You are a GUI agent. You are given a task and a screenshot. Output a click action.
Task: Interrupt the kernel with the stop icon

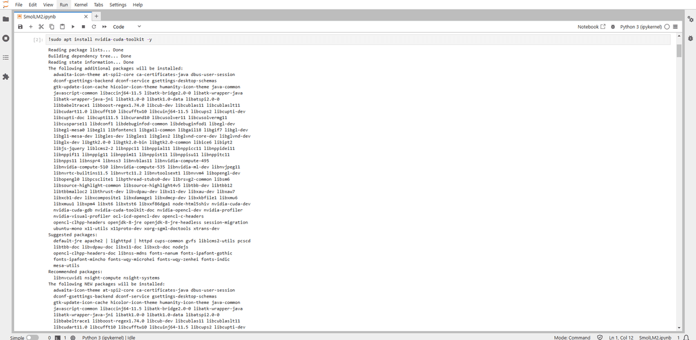pyautogui.click(x=83, y=27)
